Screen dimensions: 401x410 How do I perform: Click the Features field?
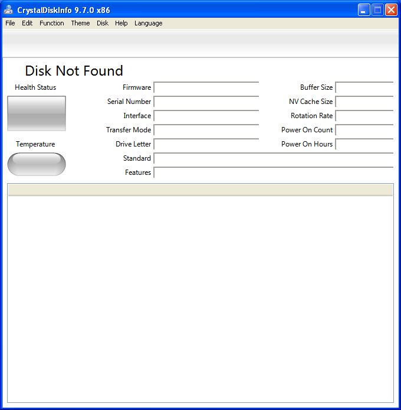coord(274,173)
